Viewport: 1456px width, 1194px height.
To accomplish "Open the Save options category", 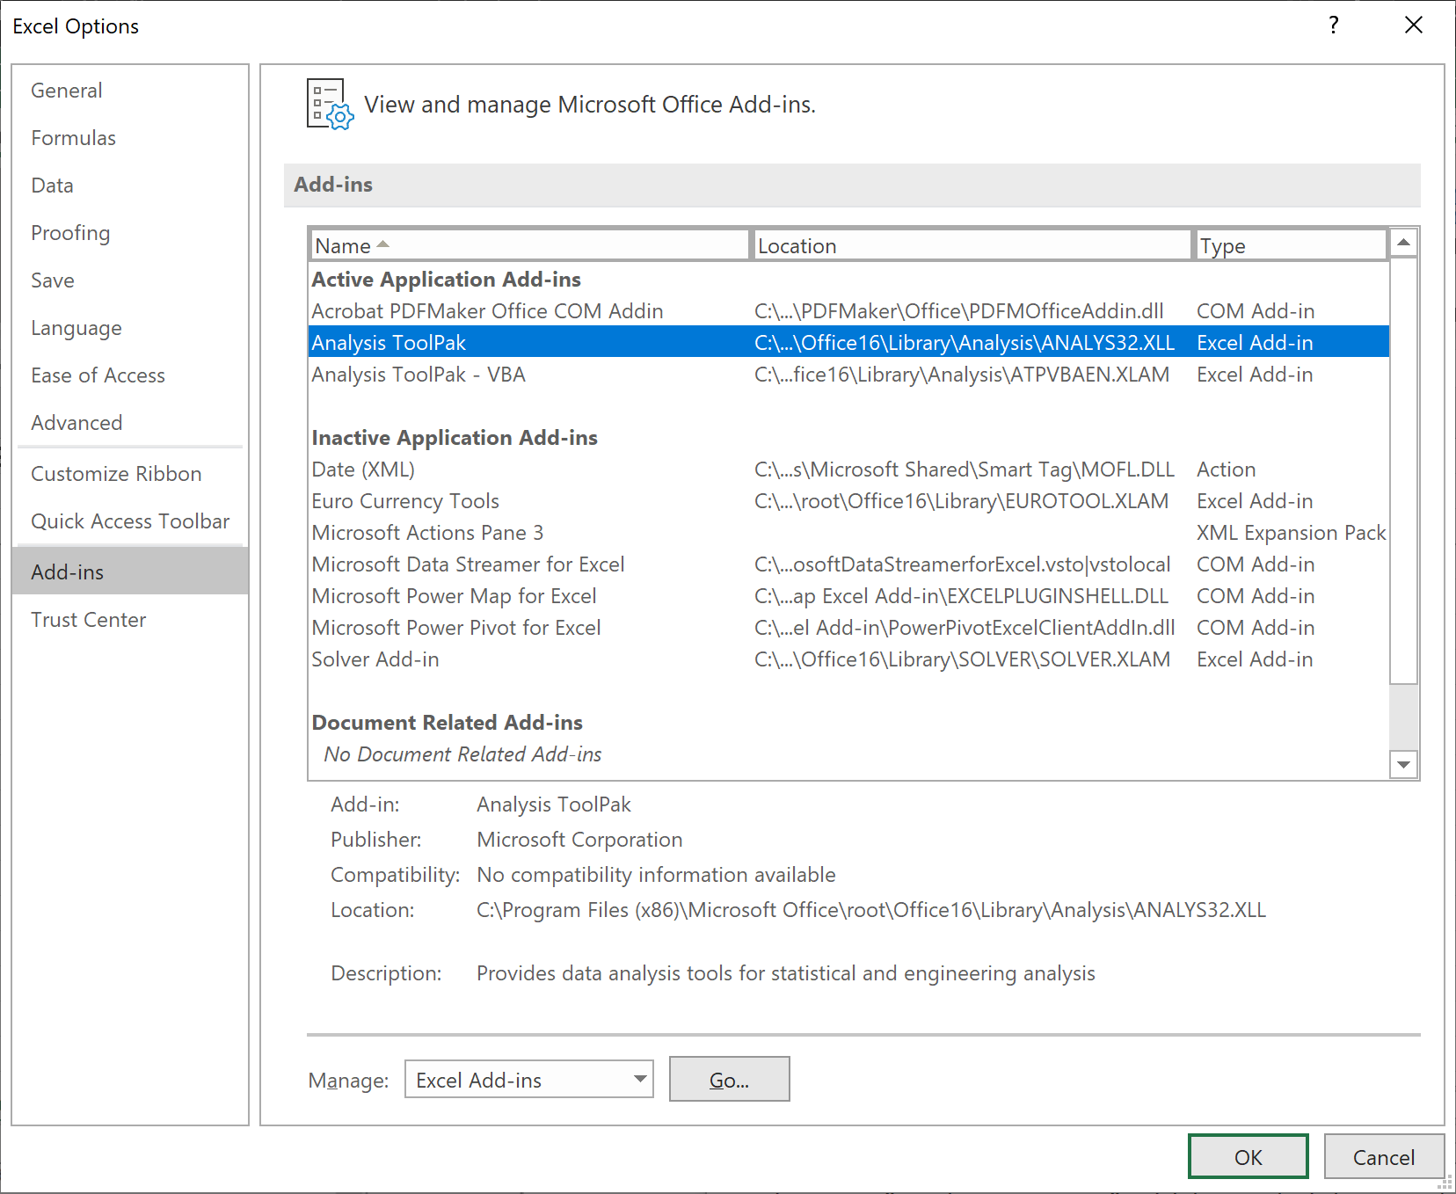I will click(130, 280).
